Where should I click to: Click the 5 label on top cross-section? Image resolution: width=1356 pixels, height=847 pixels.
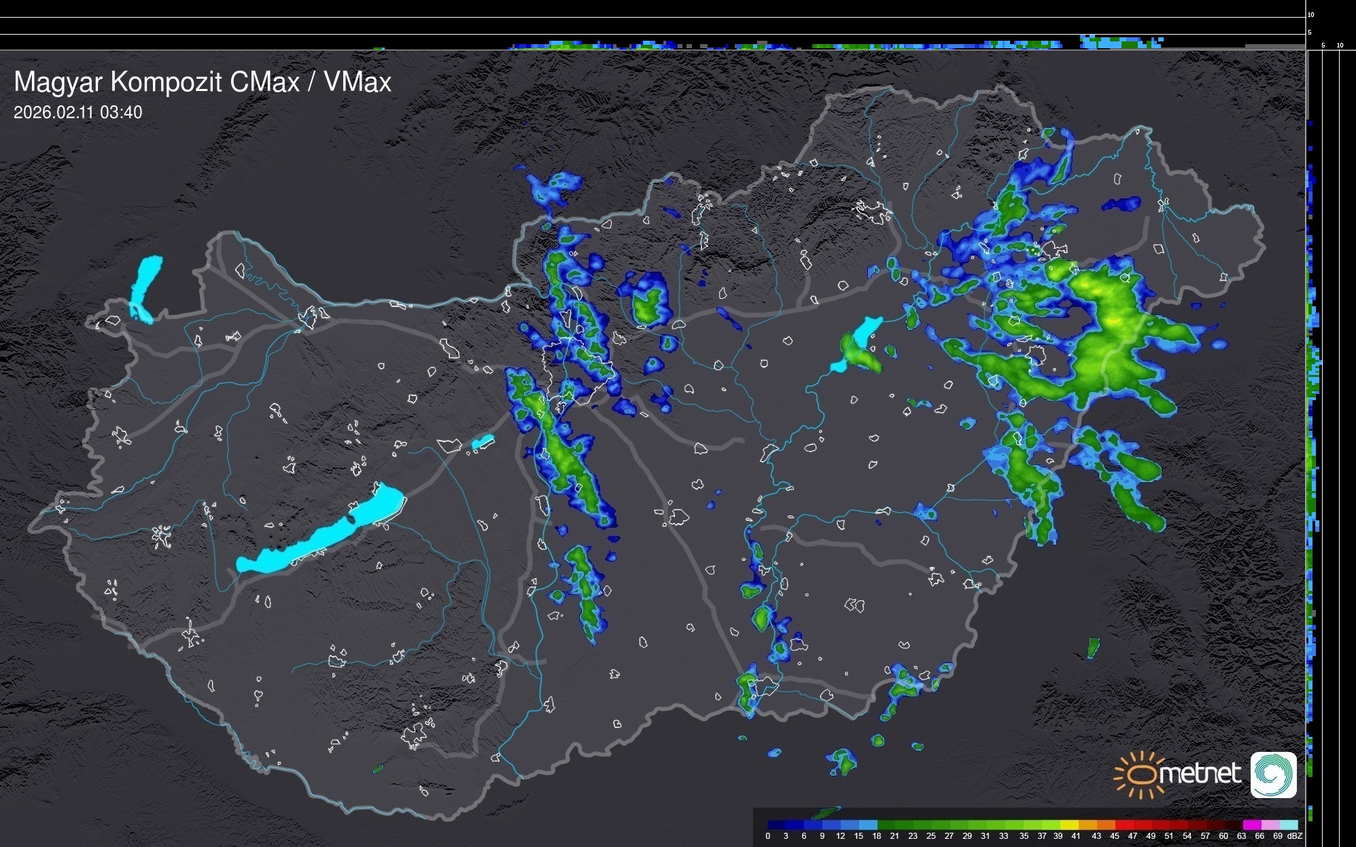click(x=1309, y=33)
